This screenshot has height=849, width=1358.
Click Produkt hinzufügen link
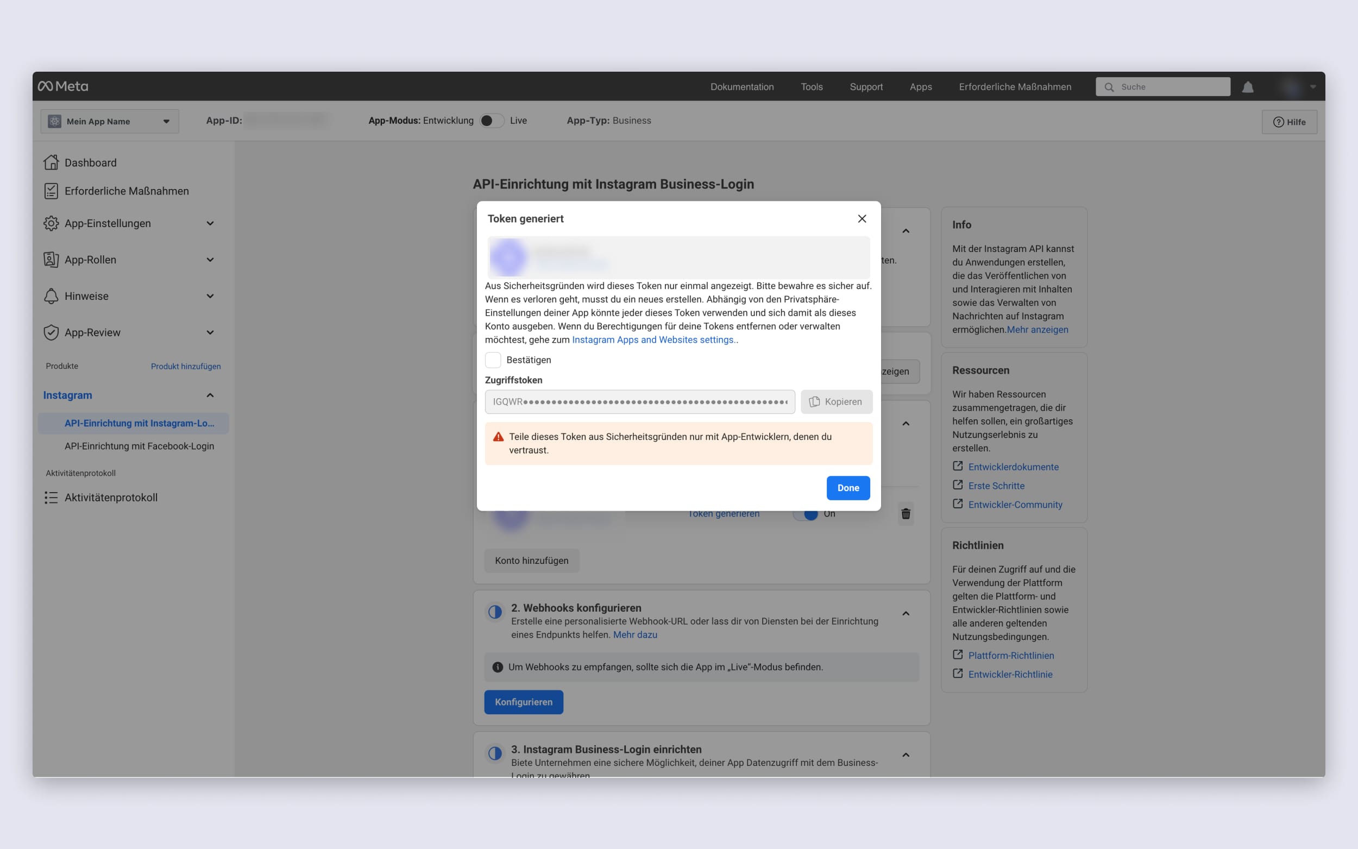coord(186,366)
